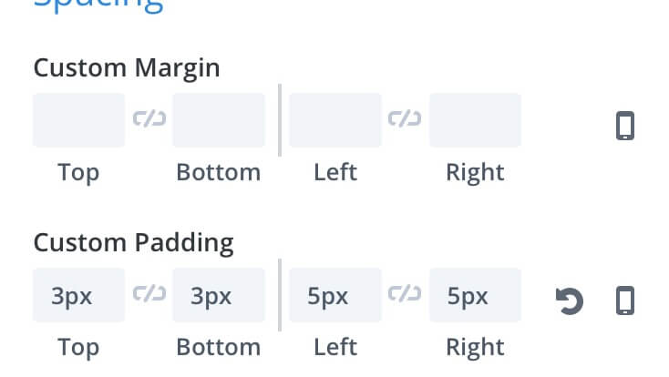The height and width of the screenshot is (377, 669).
Task: Collapse the Spacing section header
Action: (98, 5)
